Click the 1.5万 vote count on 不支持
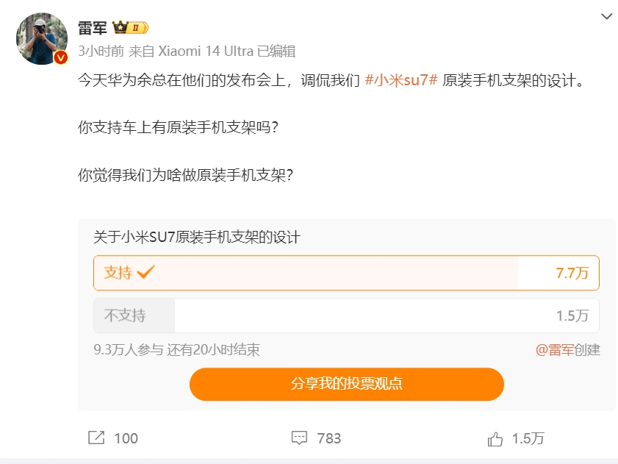618x464 pixels. [572, 315]
